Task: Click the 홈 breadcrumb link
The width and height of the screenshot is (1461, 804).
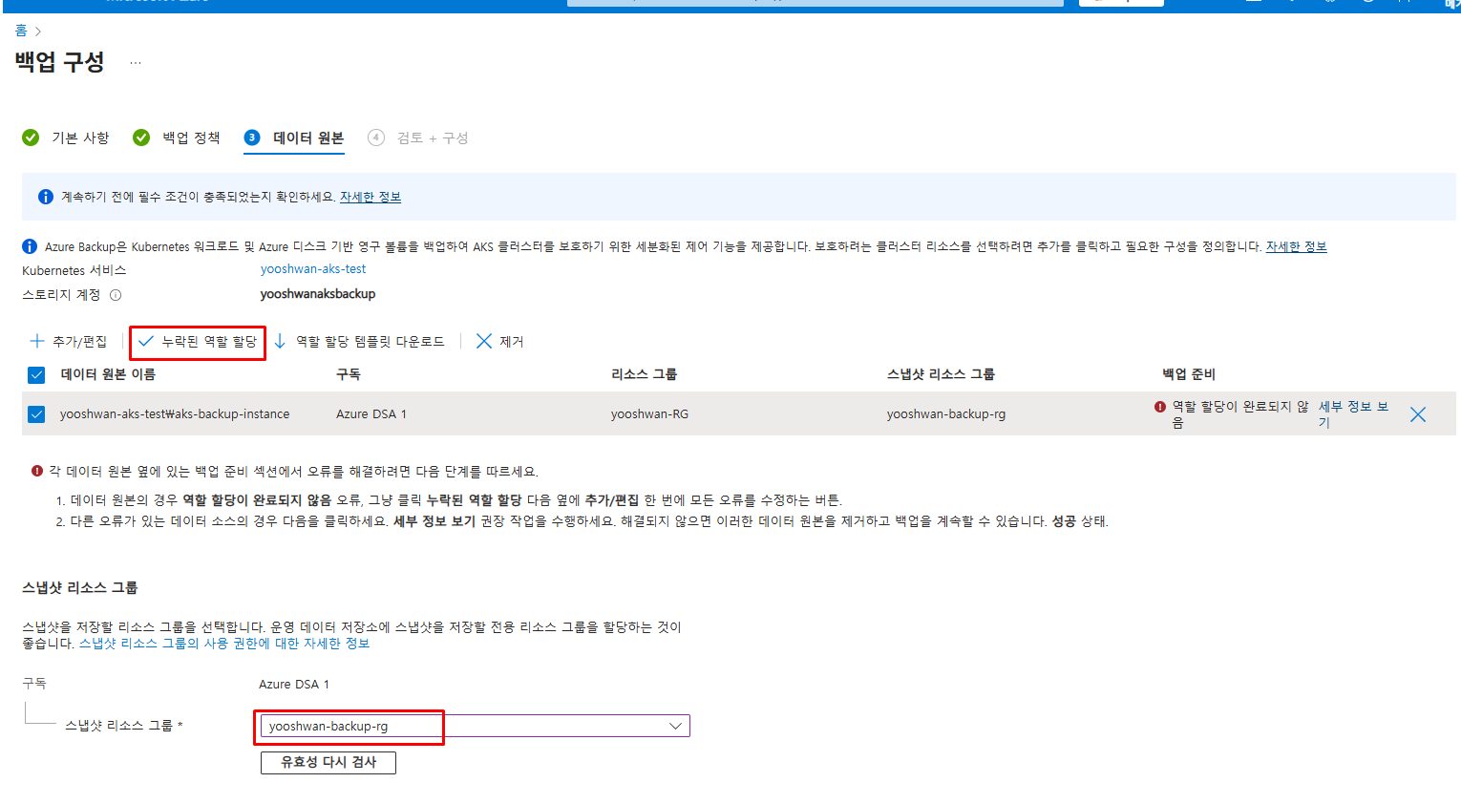Action: click(21, 31)
